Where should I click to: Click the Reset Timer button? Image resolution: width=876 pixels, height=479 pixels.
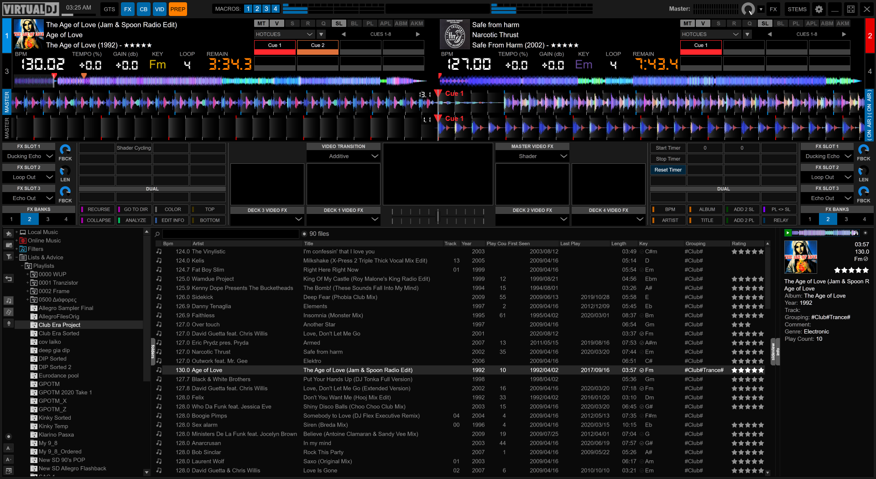[x=668, y=170]
